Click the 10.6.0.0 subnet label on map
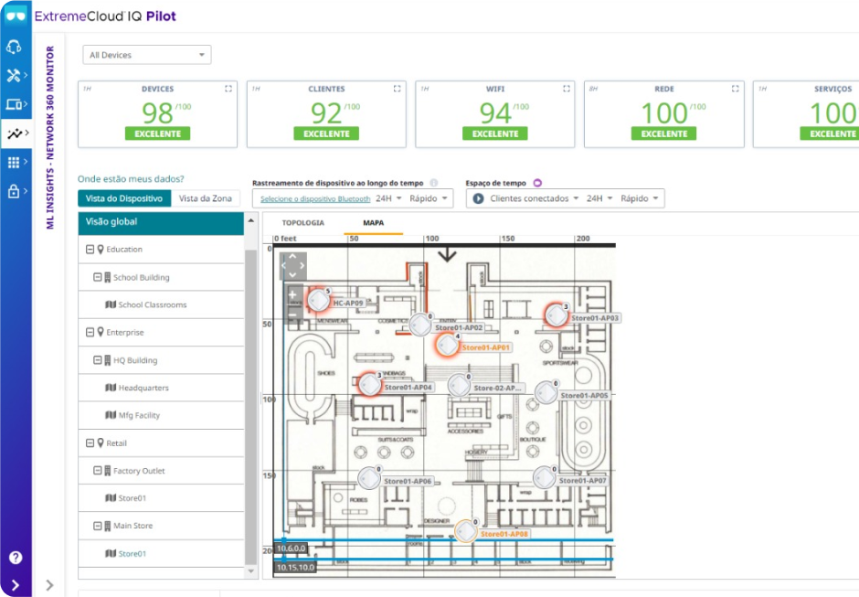The image size is (859, 597). (292, 549)
